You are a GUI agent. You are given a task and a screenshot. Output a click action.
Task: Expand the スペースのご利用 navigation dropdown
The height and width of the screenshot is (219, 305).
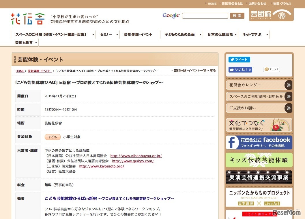point(93,34)
